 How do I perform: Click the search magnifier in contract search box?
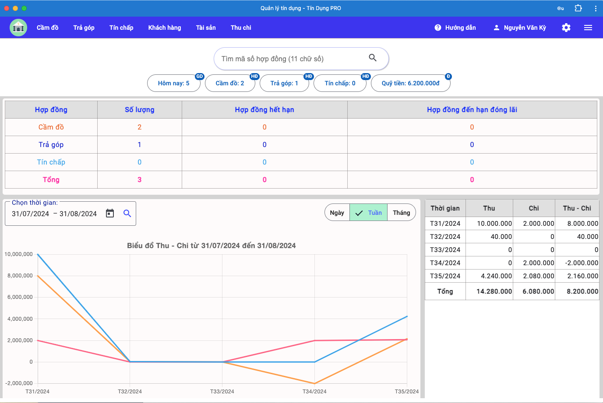coord(373,58)
